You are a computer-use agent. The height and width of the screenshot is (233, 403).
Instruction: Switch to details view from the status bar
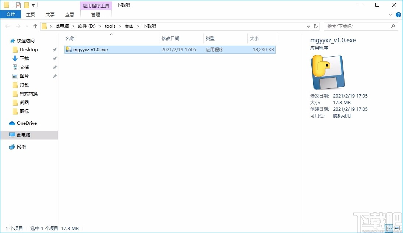(389, 228)
